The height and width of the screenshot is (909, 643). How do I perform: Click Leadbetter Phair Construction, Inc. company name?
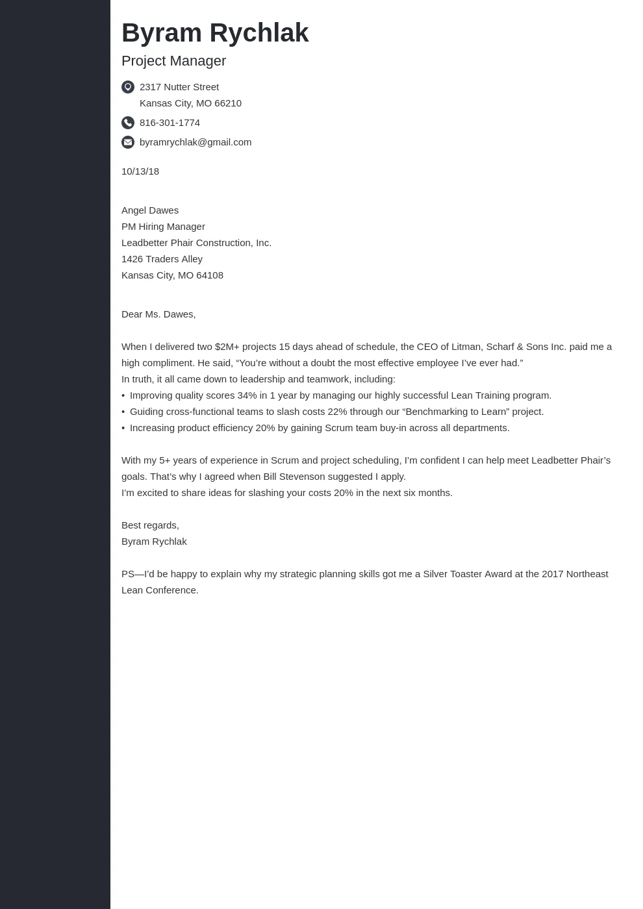point(196,243)
